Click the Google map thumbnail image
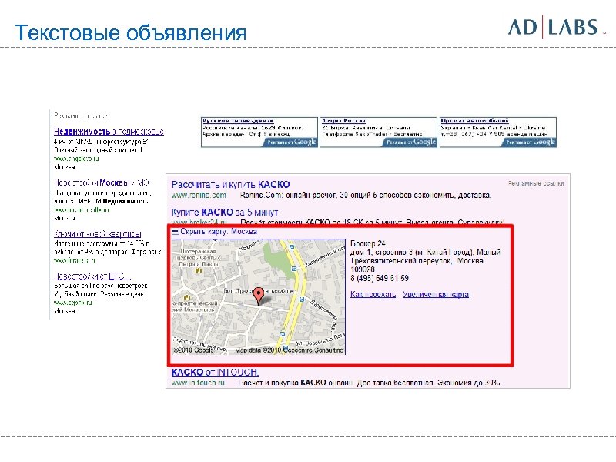This screenshot has width=616, height=462. [x=259, y=296]
